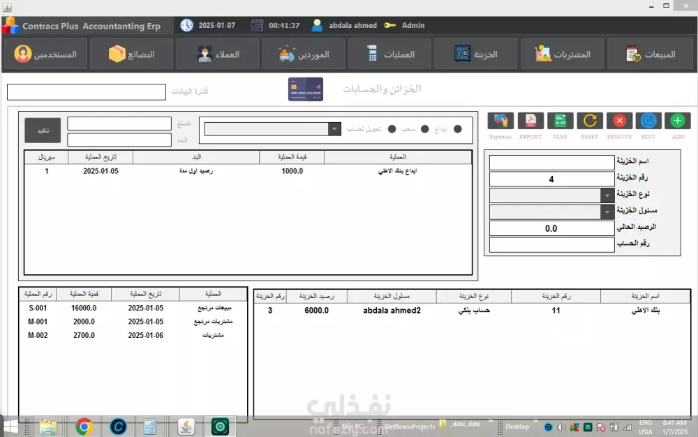The height and width of the screenshot is (437, 698).
Task: Select the clock icon beside the time display
Action: coord(186,24)
